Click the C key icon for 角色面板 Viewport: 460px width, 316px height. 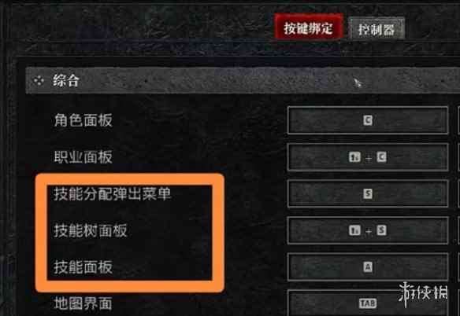tap(368, 120)
